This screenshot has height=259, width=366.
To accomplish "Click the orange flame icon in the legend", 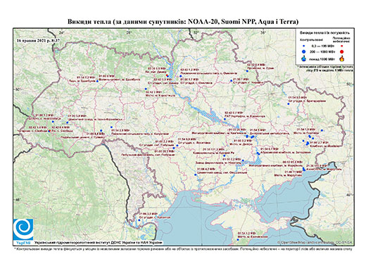I will [342, 58].
